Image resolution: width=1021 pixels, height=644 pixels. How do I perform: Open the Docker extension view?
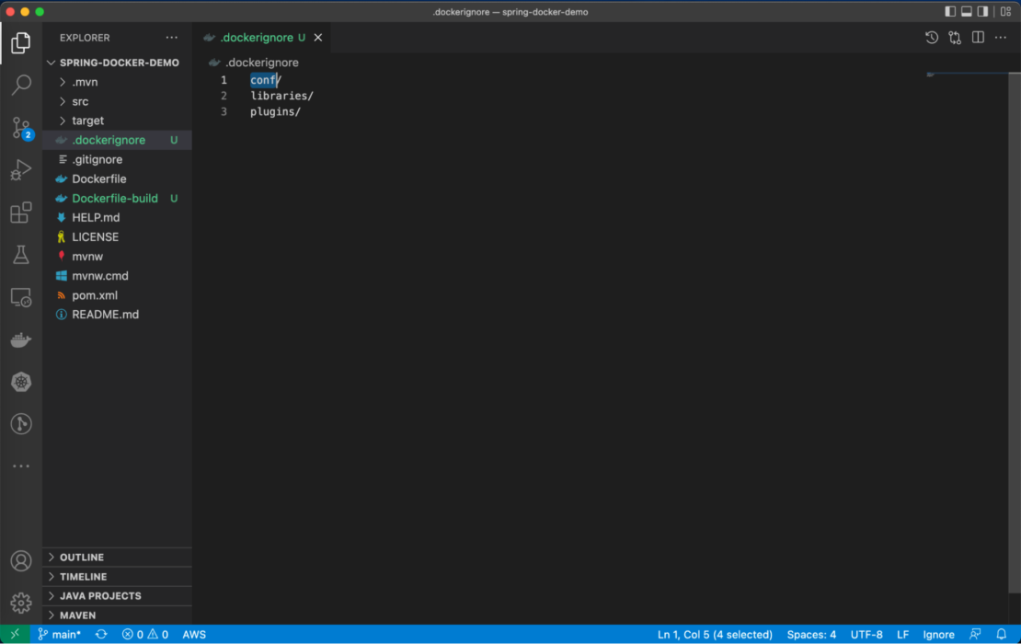coord(22,339)
